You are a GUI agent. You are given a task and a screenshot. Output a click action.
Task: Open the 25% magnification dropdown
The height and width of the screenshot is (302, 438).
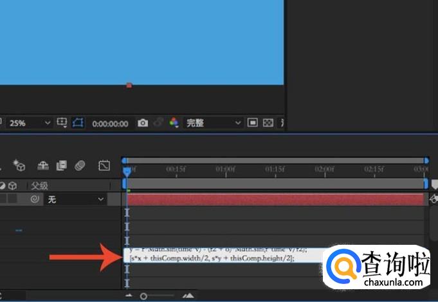point(30,123)
